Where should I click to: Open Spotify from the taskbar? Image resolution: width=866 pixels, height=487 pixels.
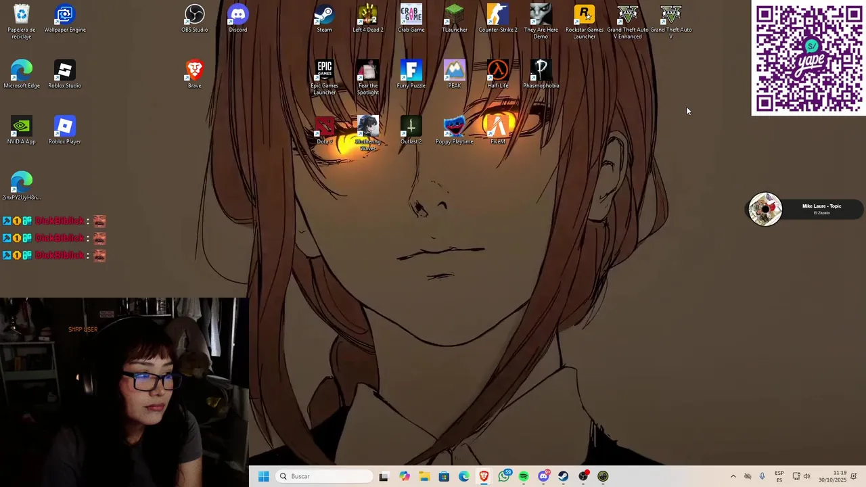[524, 476]
